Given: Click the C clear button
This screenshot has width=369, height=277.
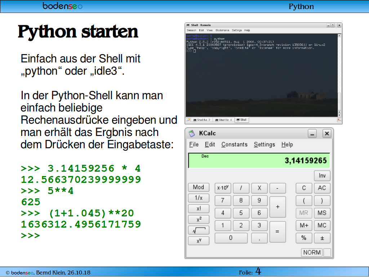Looking at the screenshot, I should 304,188.
